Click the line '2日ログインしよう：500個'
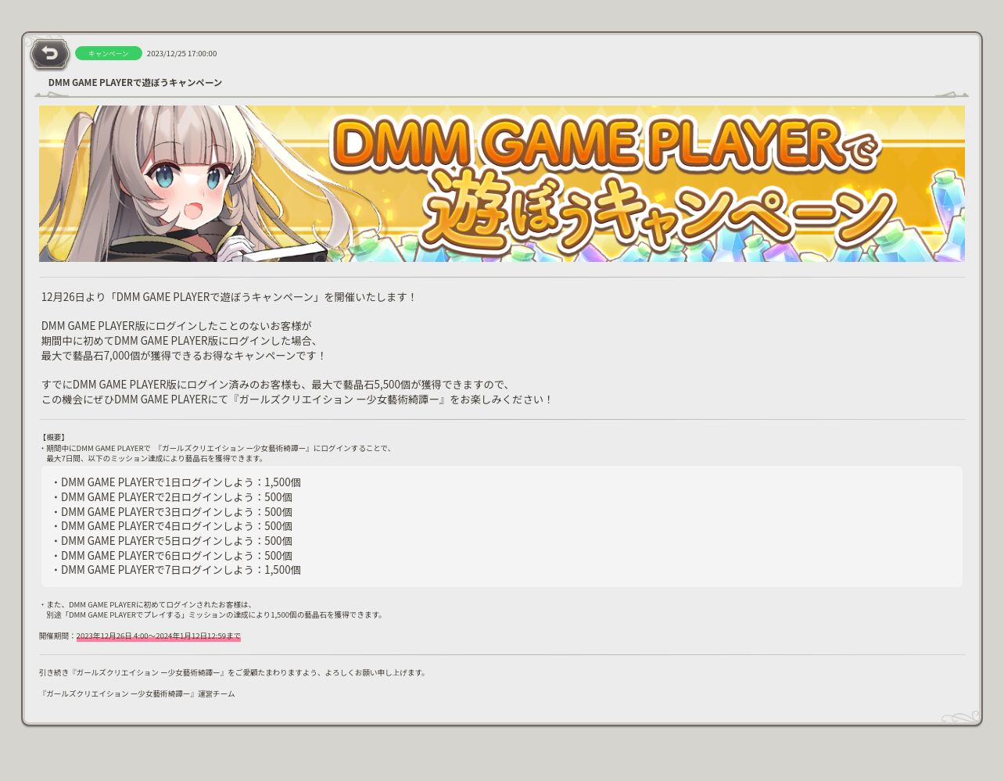This screenshot has width=1004, height=781. pyautogui.click(x=172, y=497)
